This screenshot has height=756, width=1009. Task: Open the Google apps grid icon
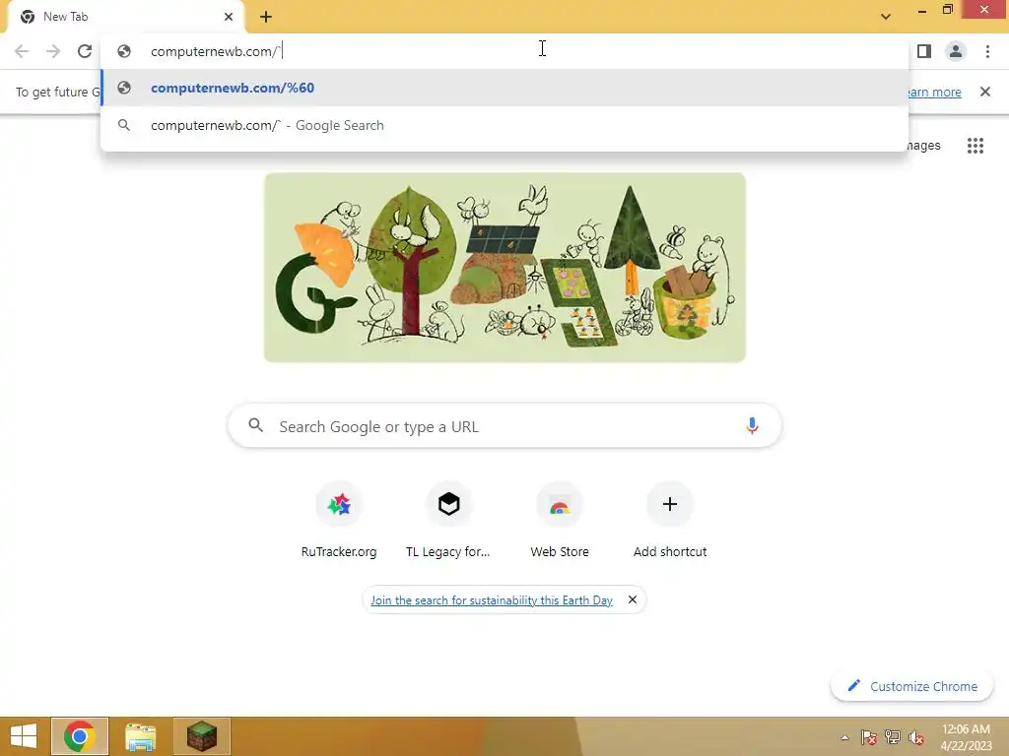(x=975, y=146)
